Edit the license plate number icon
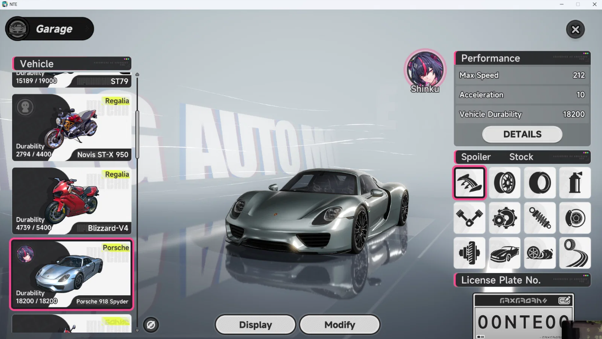Screen dimensions: 602x339 (x=564, y=301)
